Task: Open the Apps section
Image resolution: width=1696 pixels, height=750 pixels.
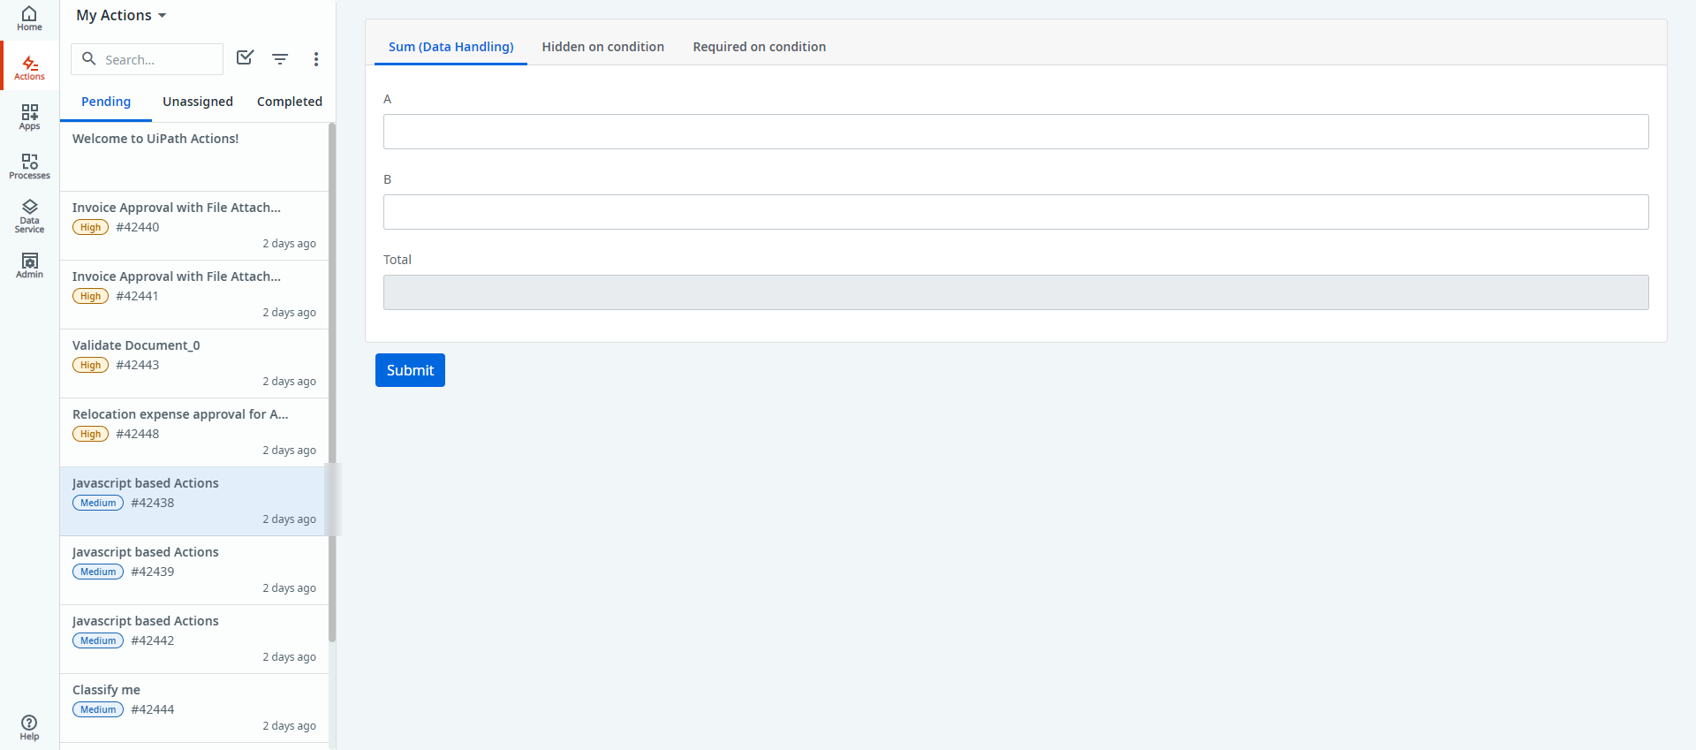Action: 29,117
